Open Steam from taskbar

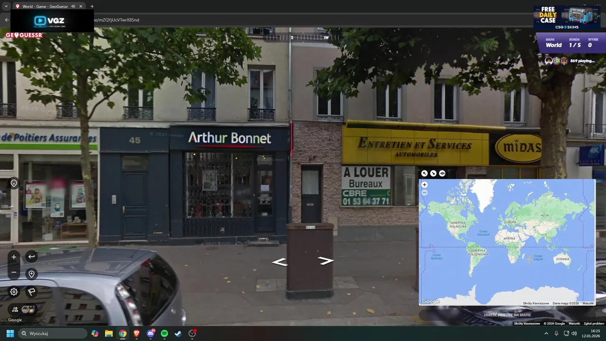pyautogui.click(x=178, y=333)
